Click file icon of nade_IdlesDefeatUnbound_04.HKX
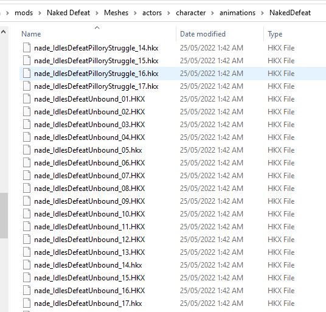The image size is (326, 312). 27,137
